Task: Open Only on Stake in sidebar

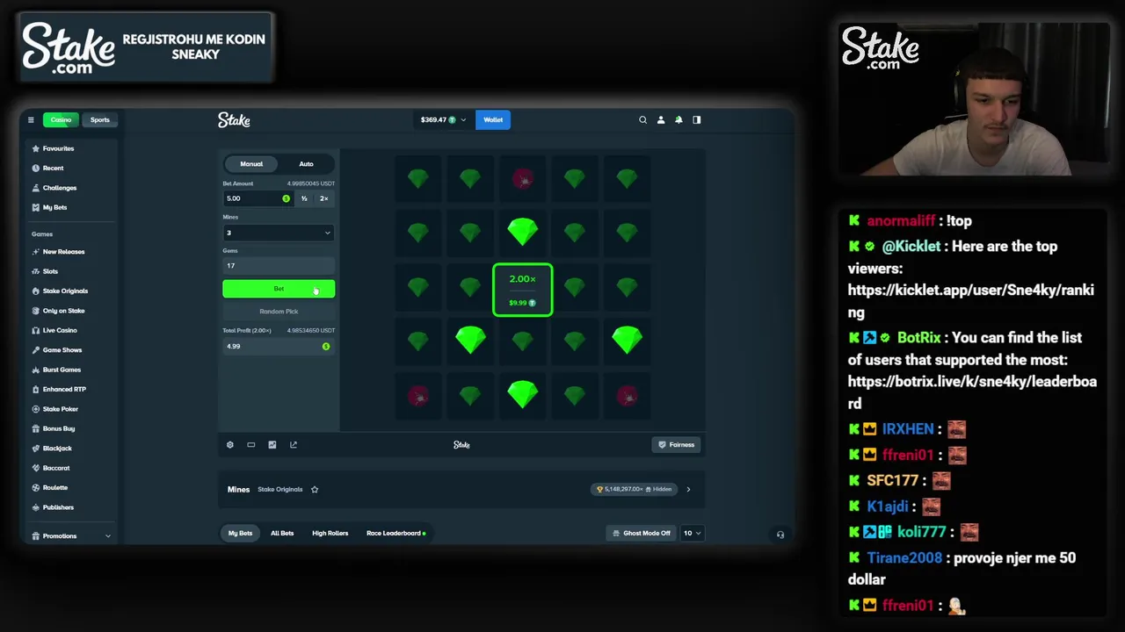Action: [x=63, y=311]
